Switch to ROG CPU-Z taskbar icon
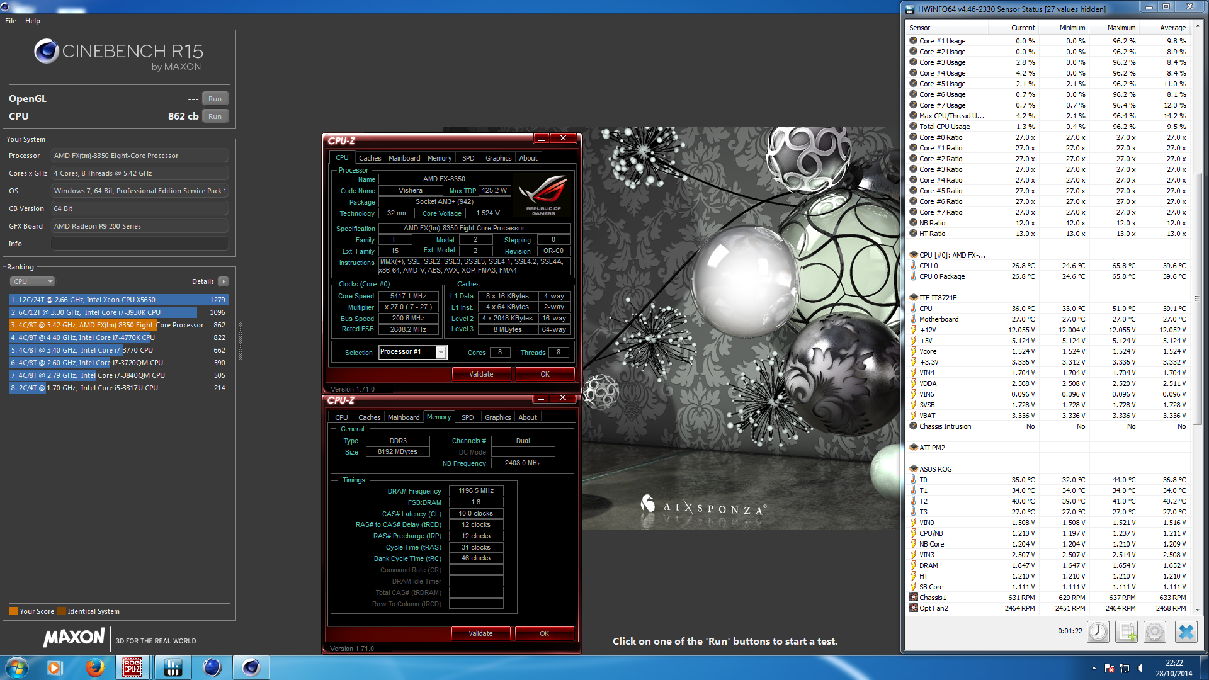 pyautogui.click(x=132, y=667)
